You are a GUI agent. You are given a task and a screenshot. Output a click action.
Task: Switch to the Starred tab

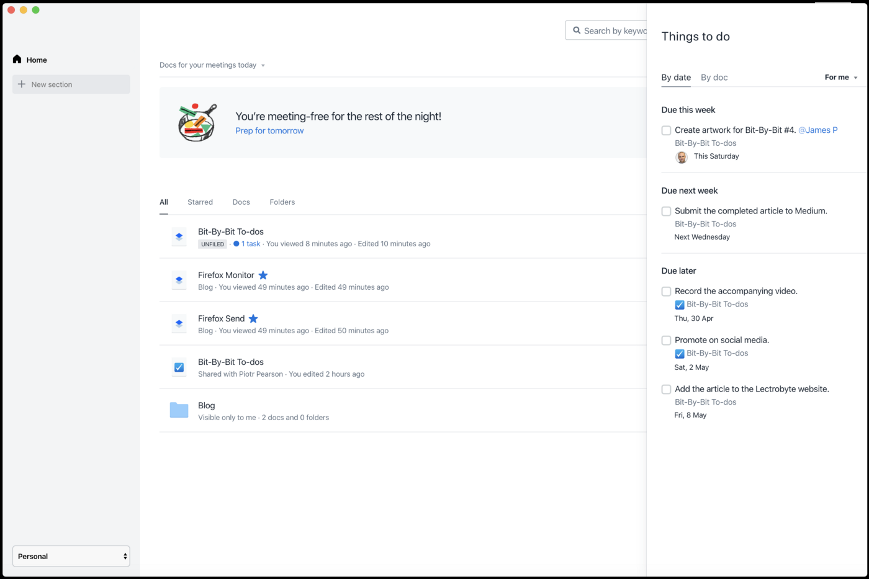point(200,202)
